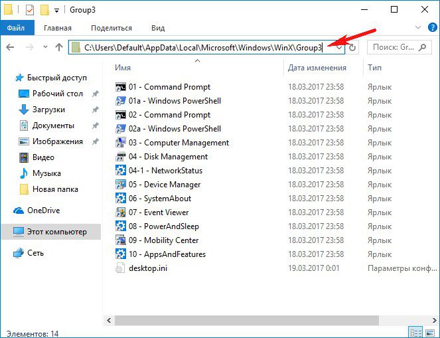
Task: Sort by the Дата изменения column header
Action: tap(317, 68)
